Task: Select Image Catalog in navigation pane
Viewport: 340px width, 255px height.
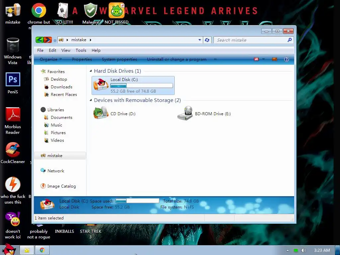Action: point(58,186)
